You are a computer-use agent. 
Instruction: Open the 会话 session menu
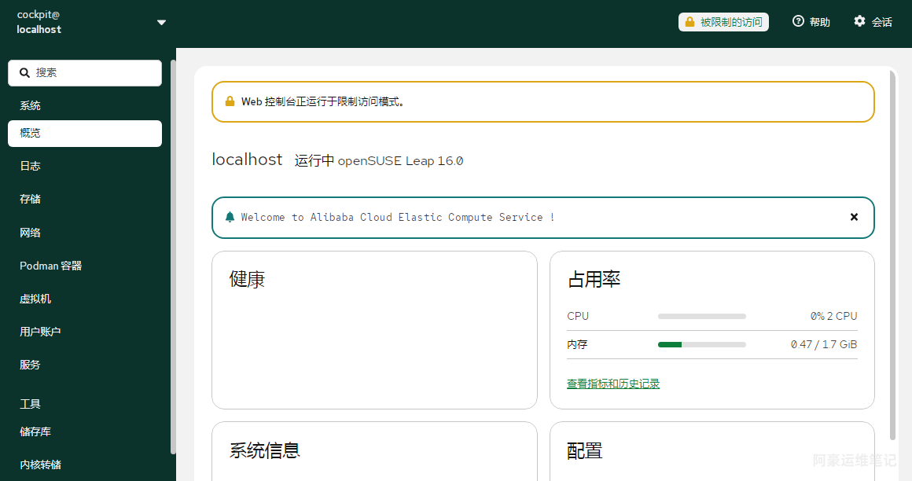click(x=873, y=22)
